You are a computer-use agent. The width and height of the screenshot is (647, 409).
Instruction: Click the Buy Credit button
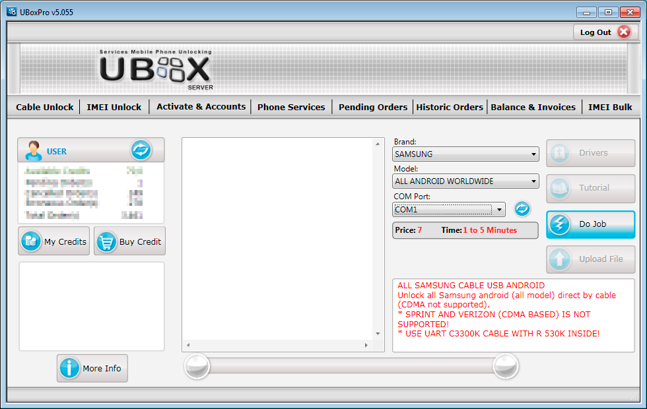pyautogui.click(x=129, y=241)
